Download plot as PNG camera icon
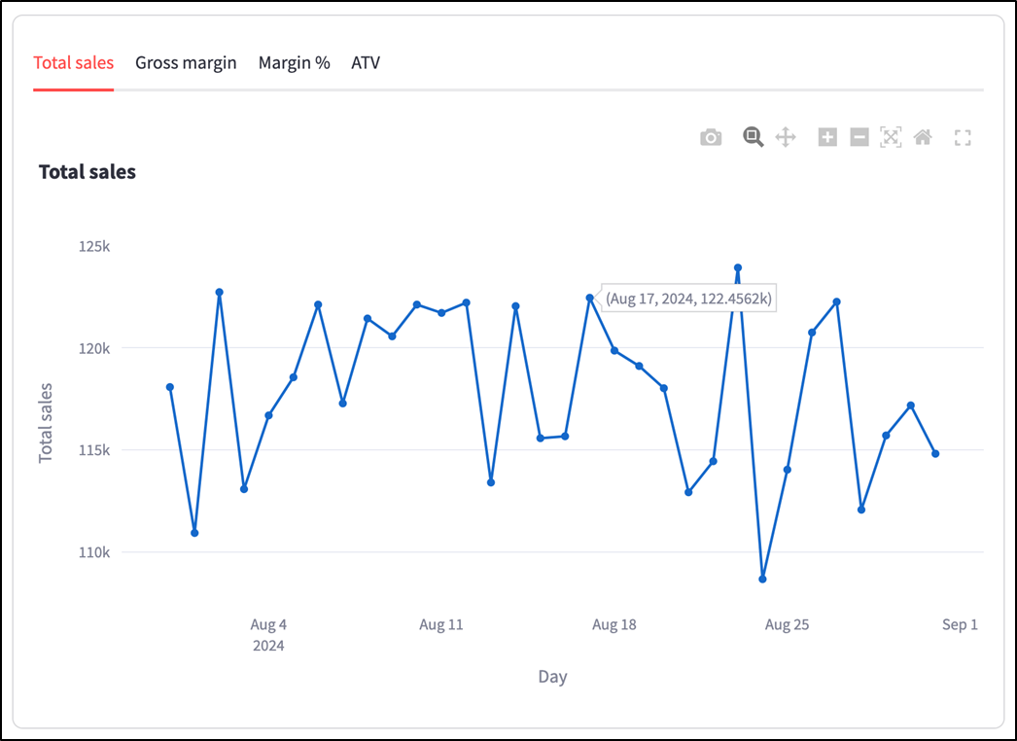 (x=711, y=137)
